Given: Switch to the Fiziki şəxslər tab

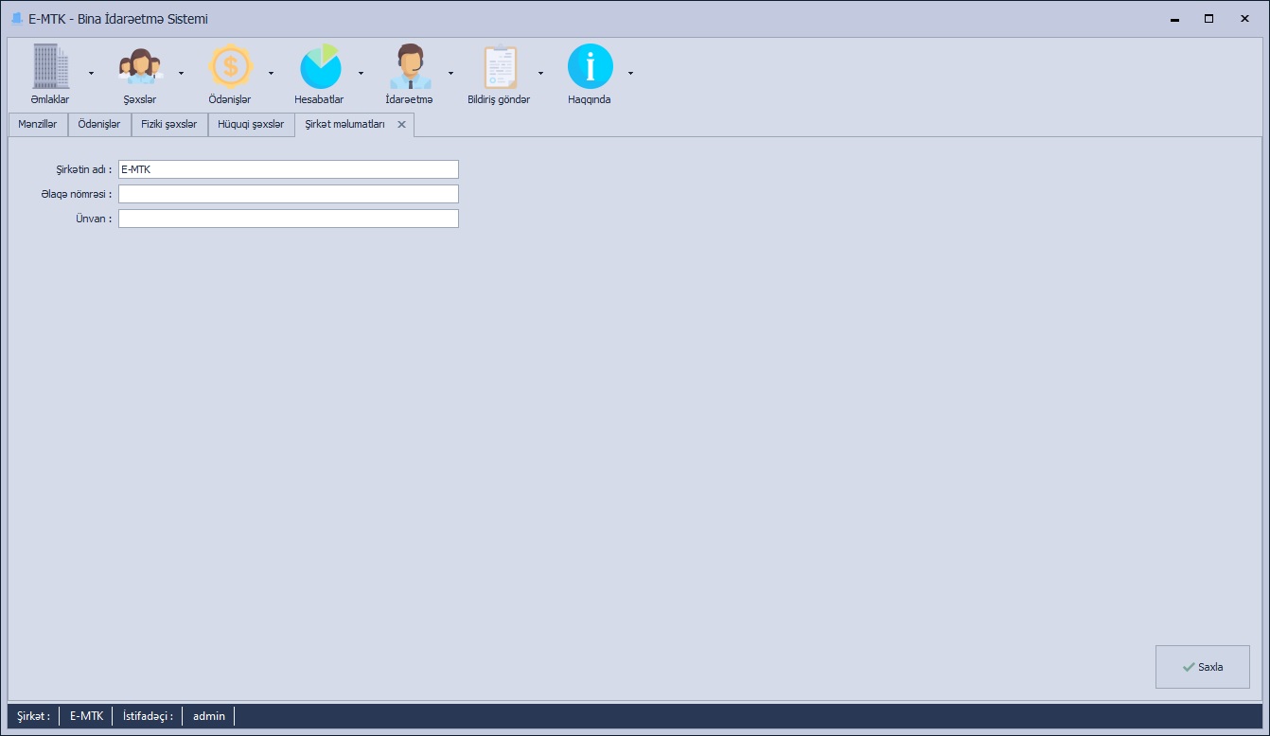Looking at the screenshot, I should [168, 125].
